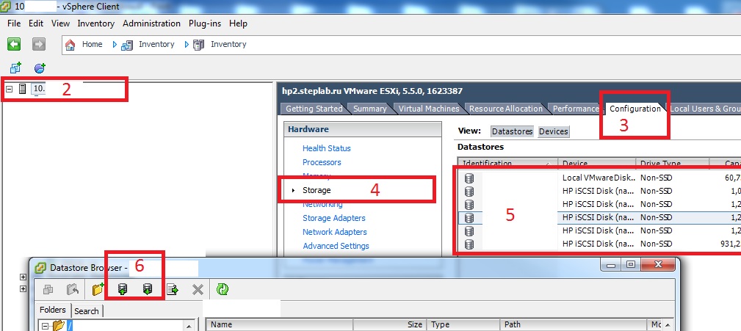
Task: Click the vSphere Client title bar icon
Action: [6, 7]
